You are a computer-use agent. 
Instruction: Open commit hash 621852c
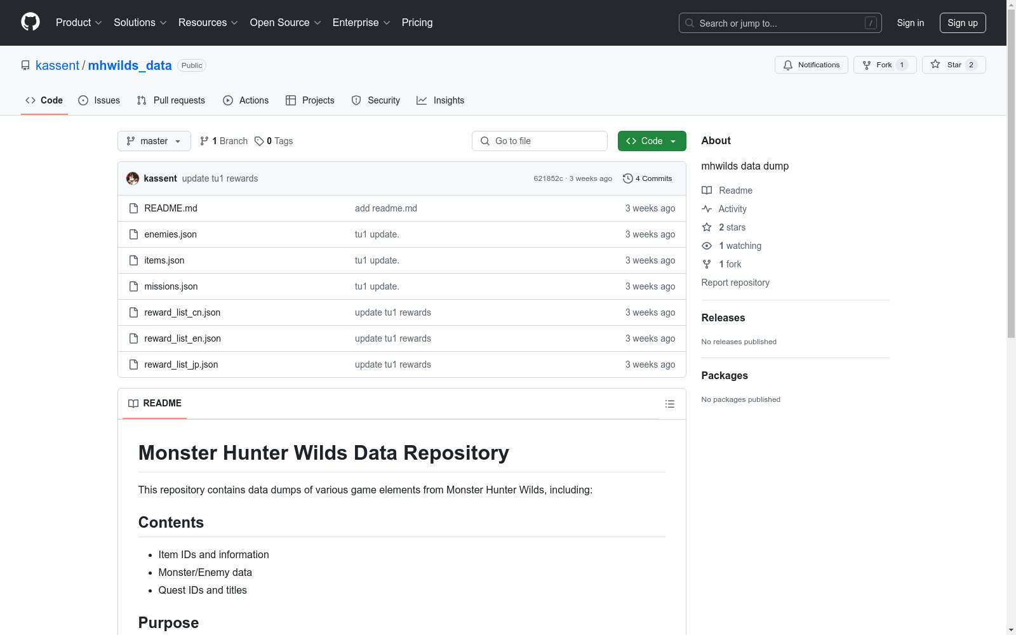[x=548, y=178]
